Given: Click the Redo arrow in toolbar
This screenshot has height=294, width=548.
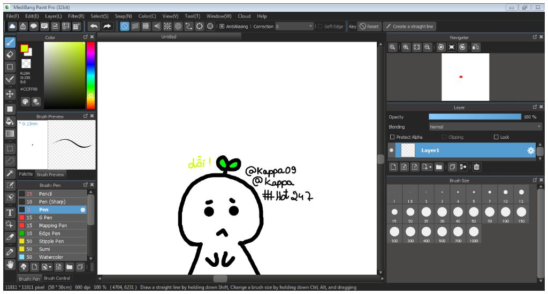Looking at the screenshot, I should click(107, 26).
